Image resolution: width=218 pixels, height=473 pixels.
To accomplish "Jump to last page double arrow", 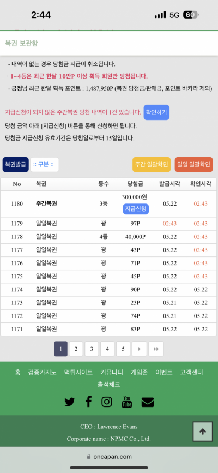I will tap(156, 349).
